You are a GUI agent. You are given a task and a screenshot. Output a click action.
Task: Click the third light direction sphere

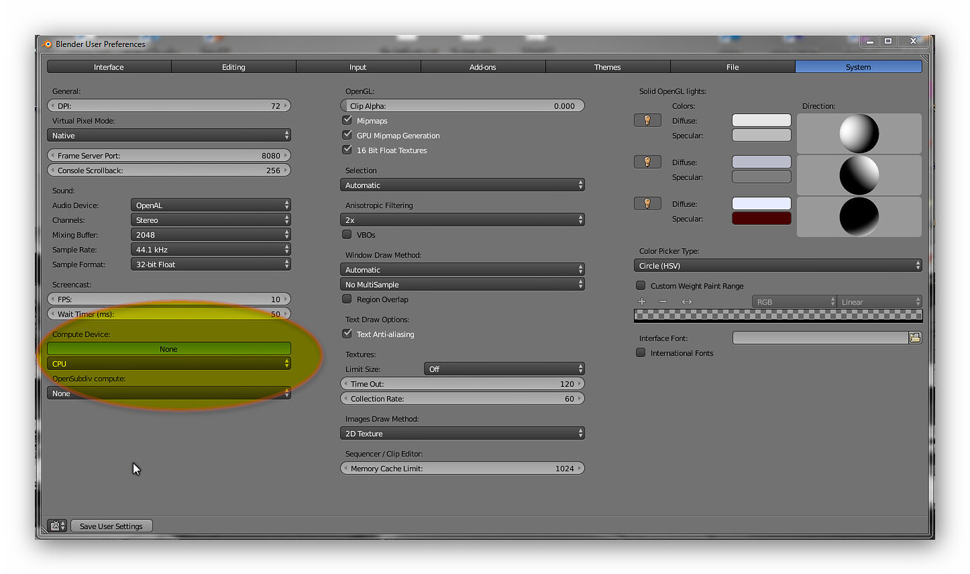(859, 217)
